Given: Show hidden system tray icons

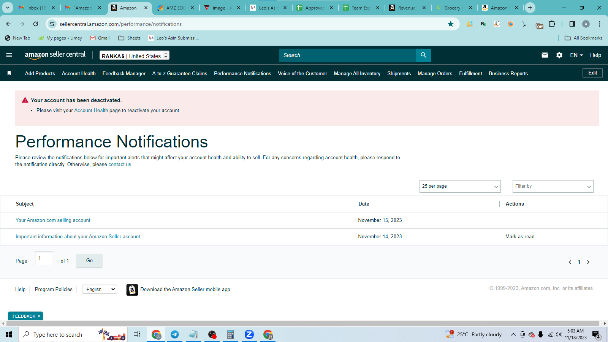Looking at the screenshot, I should (x=513, y=334).
